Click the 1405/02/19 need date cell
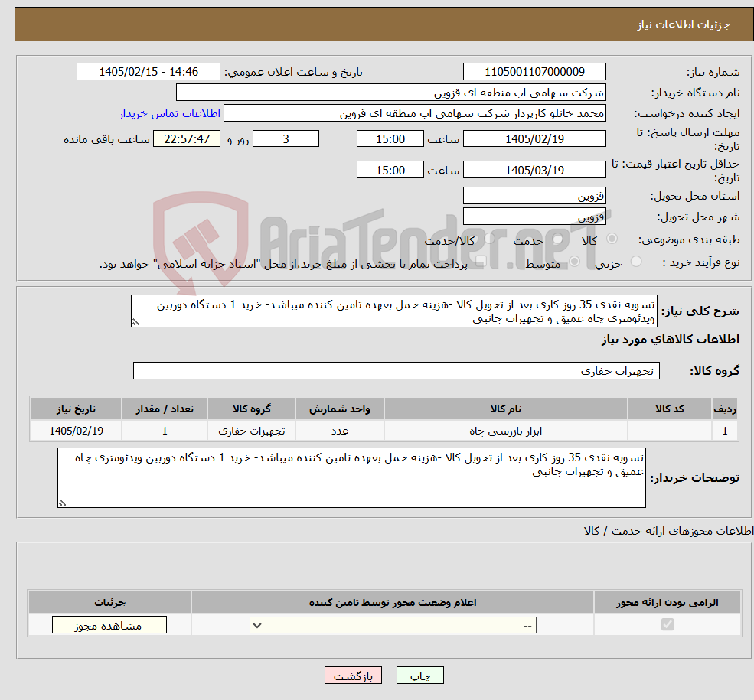This screenshot has width=754, height=700. [76, 431]
